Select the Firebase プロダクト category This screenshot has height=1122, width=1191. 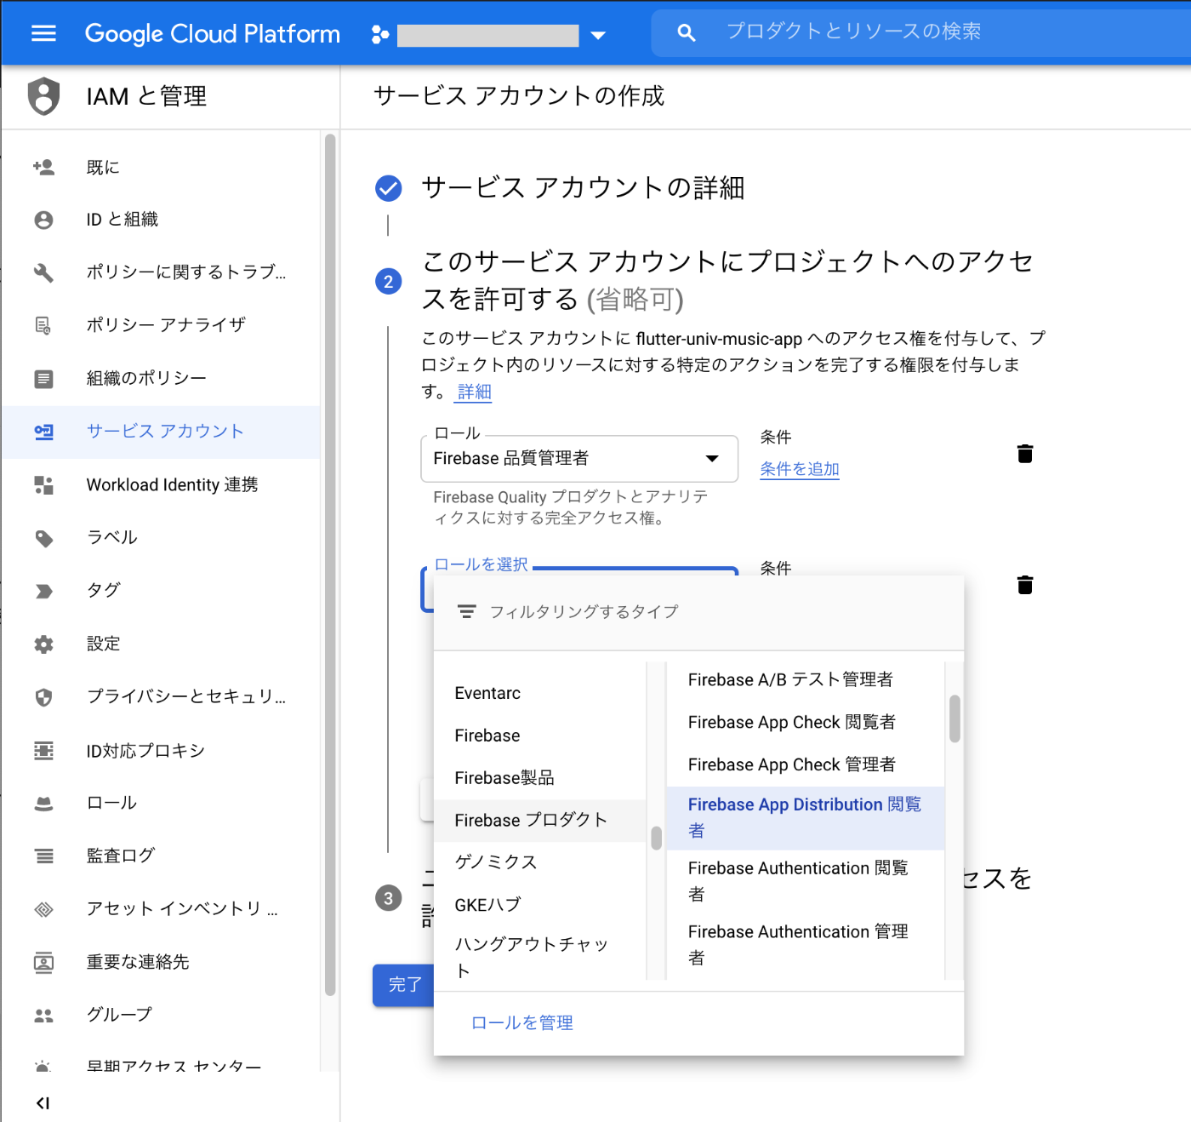540,821
